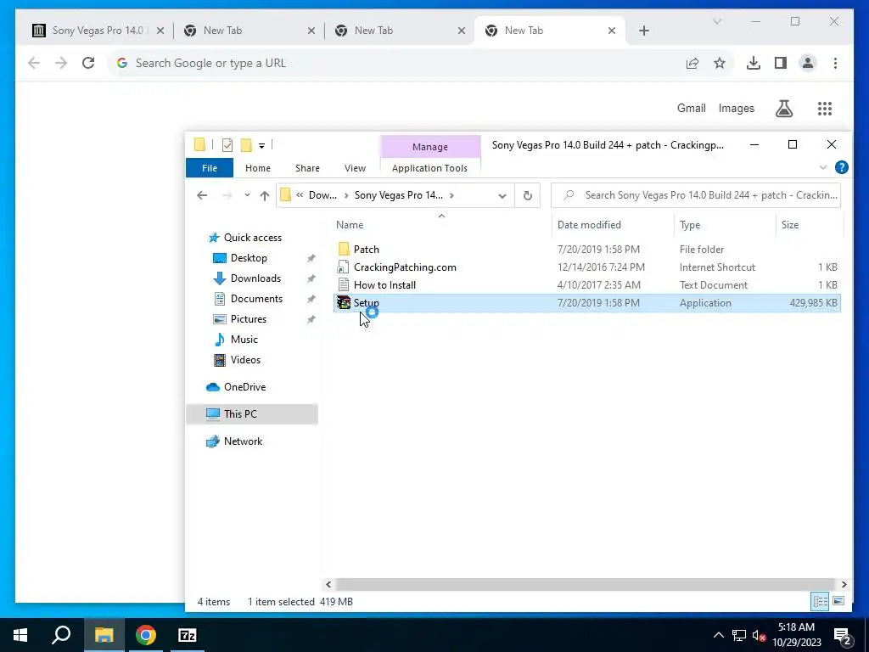Click taskbar Search magnifier

point(61,635)
